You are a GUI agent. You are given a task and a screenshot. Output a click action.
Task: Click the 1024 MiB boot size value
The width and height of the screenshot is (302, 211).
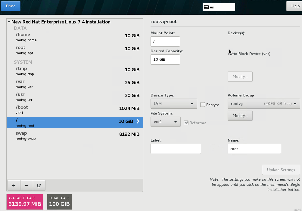point(129,109)
